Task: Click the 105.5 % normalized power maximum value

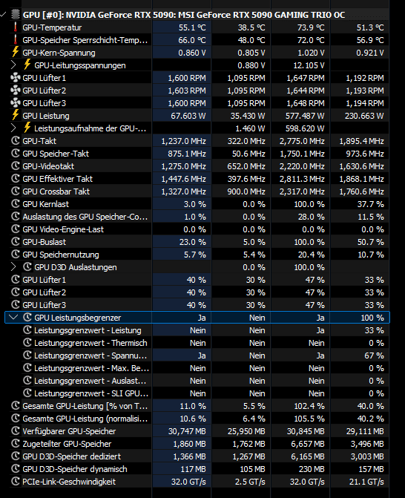Action: (x=309, y=419)
